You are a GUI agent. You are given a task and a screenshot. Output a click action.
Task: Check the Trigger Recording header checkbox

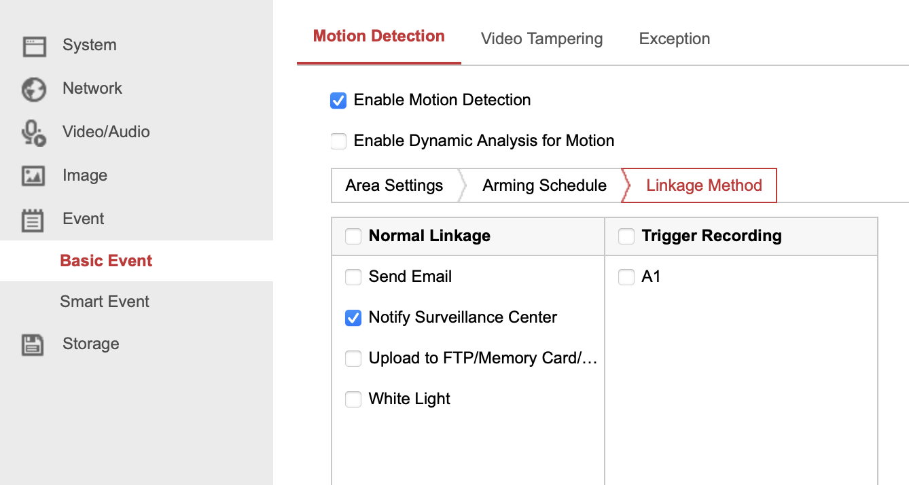pos(626,236)
